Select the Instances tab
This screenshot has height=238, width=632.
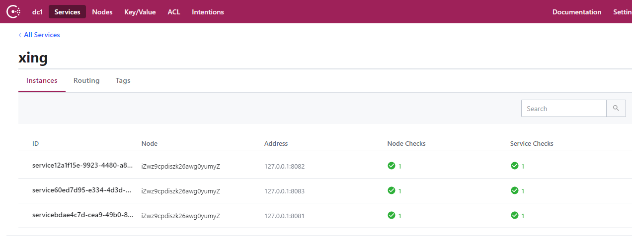click(42, 80)
